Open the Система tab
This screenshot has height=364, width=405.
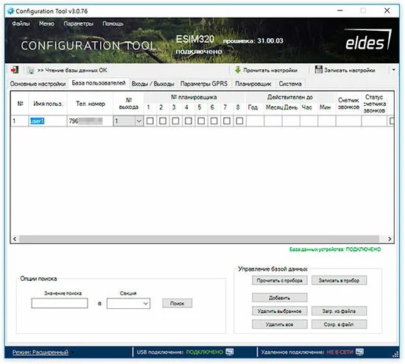tap(290, 84)
